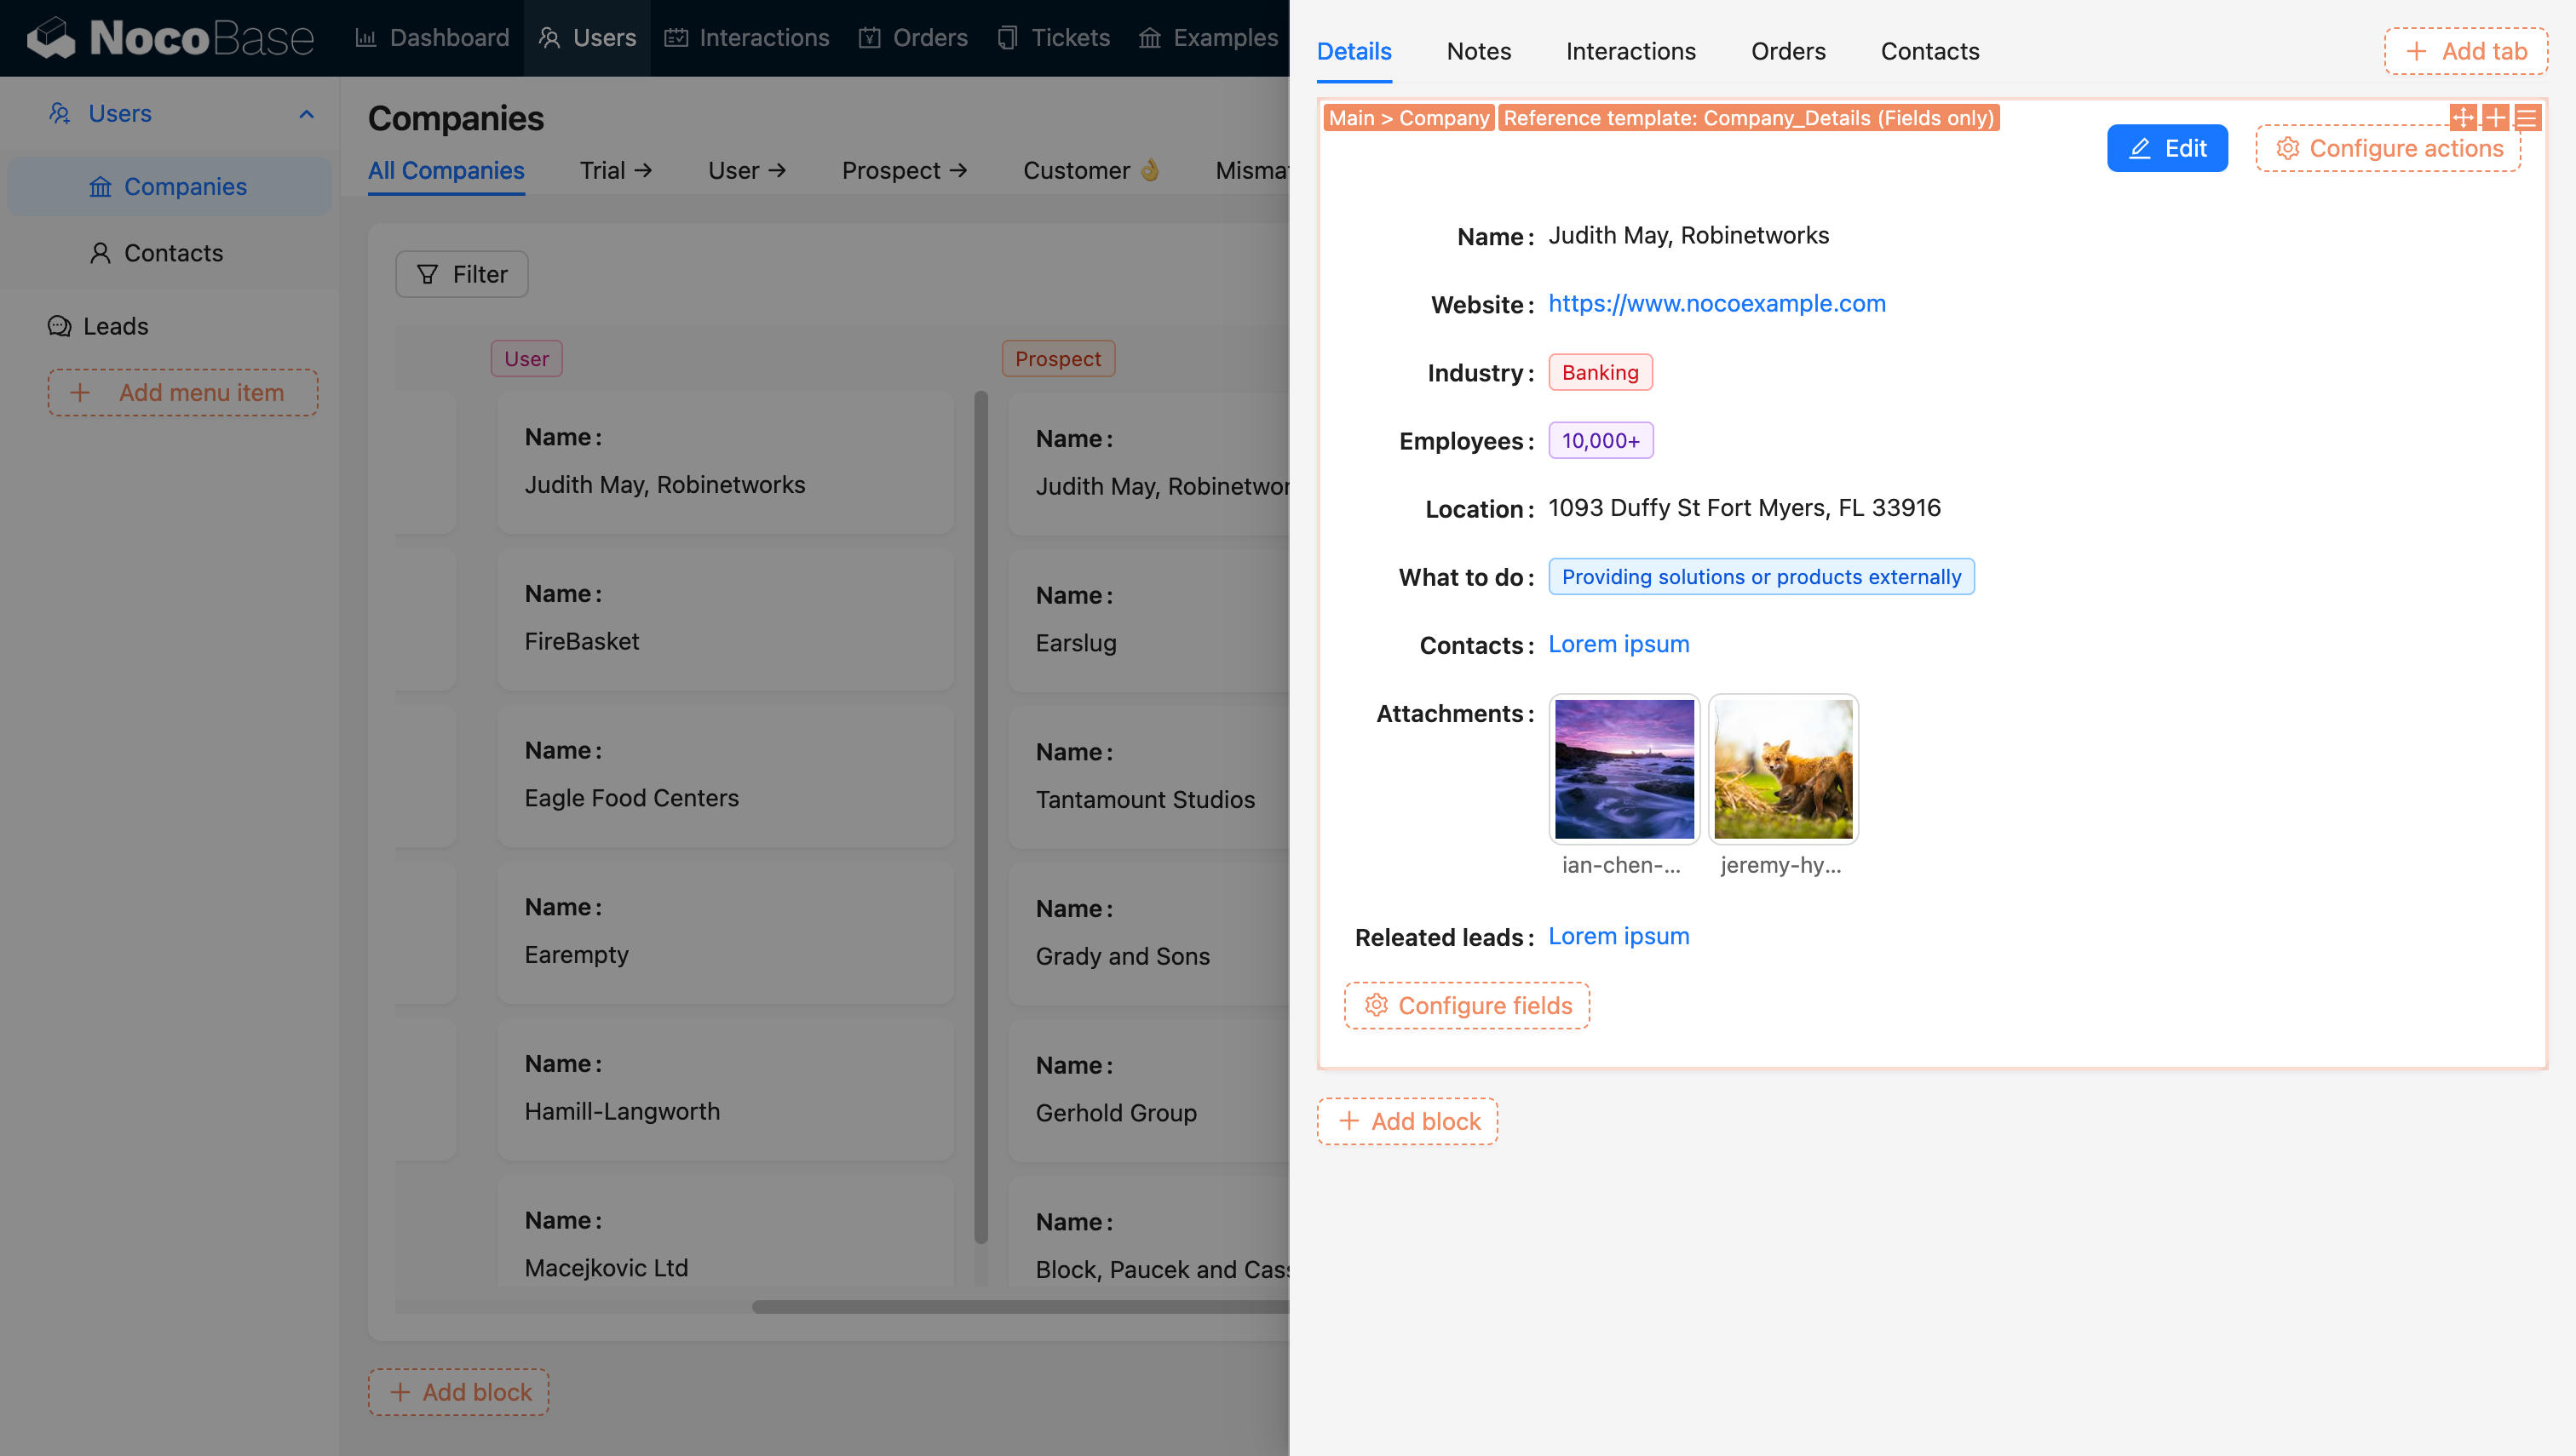
Task: Click the Companies bank icon in sidebar
Action: (100, 187)
